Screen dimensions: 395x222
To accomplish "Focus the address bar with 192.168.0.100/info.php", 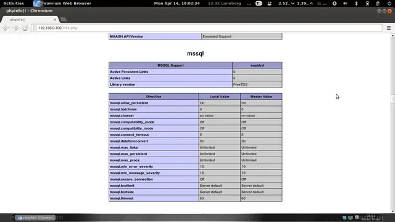I will 207,28.
